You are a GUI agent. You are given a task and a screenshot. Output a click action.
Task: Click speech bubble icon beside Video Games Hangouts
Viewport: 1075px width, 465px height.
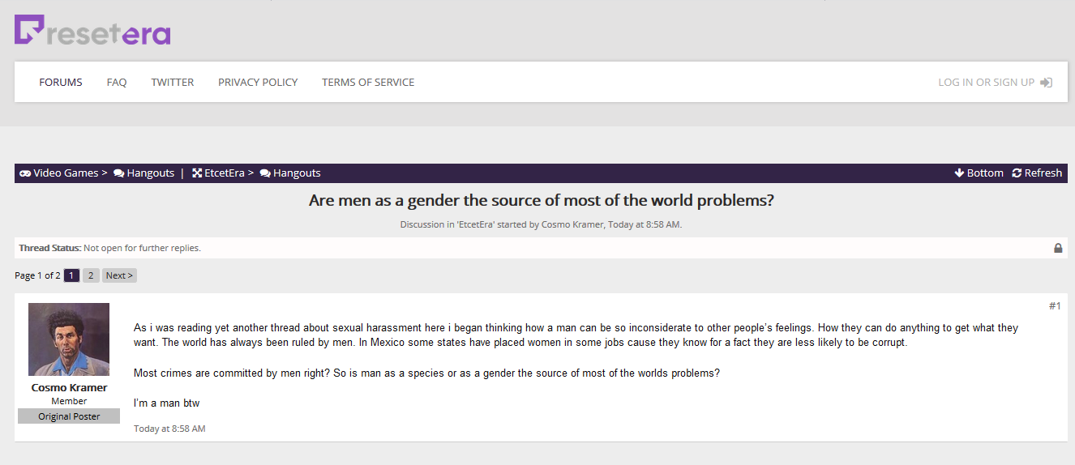(x=119, y=173)
